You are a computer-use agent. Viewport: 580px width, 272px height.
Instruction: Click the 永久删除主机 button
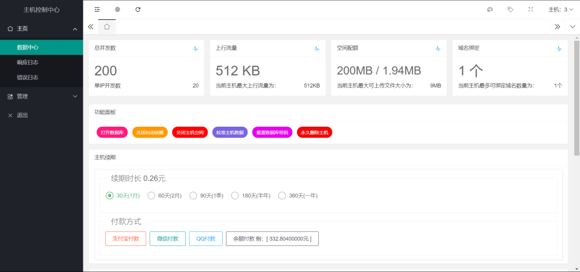314,132
